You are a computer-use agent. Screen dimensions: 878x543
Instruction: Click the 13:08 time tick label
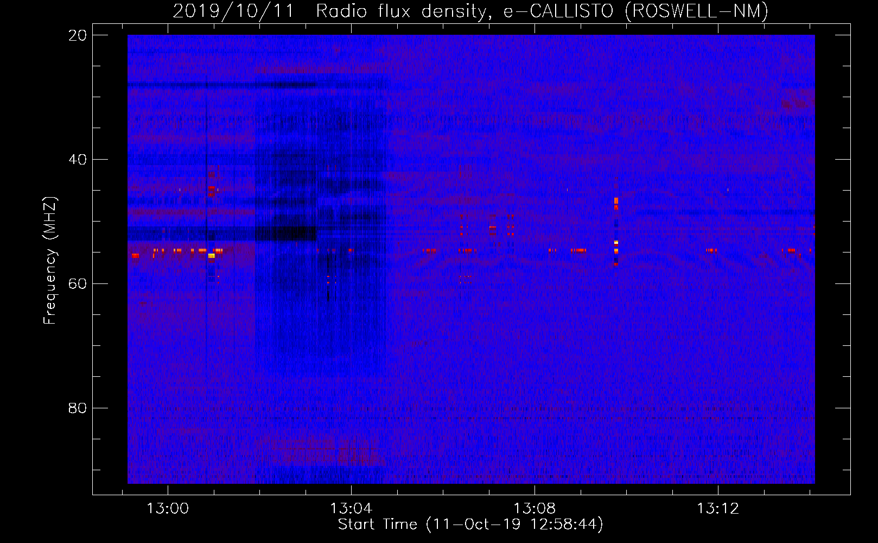click(535, 509)
